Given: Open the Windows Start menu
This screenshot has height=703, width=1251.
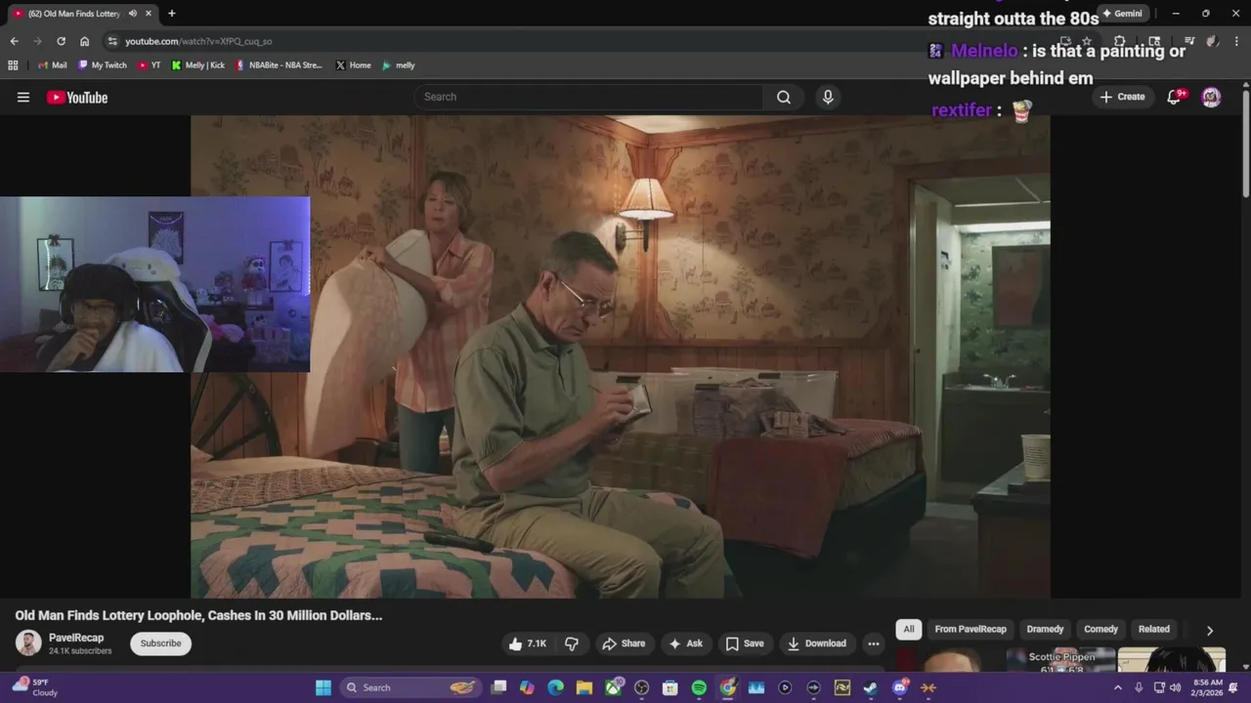Looking at the screenshot, I should [x=324, y=687].
